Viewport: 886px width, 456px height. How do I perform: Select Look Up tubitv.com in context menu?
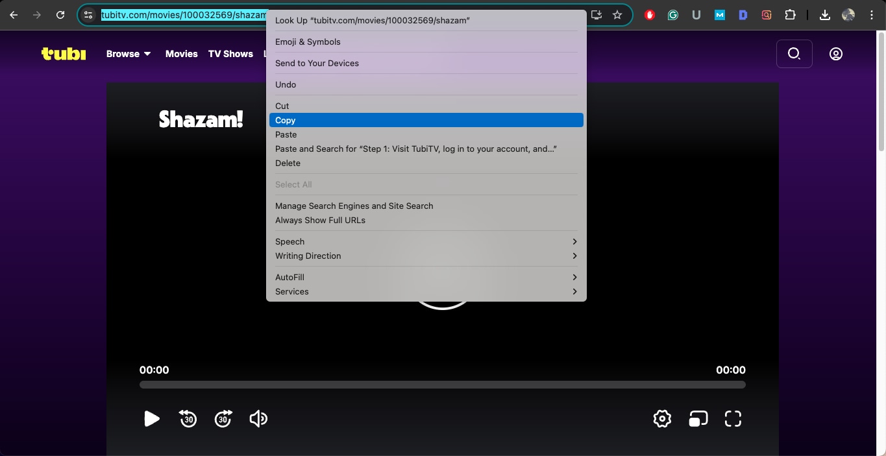426,20
